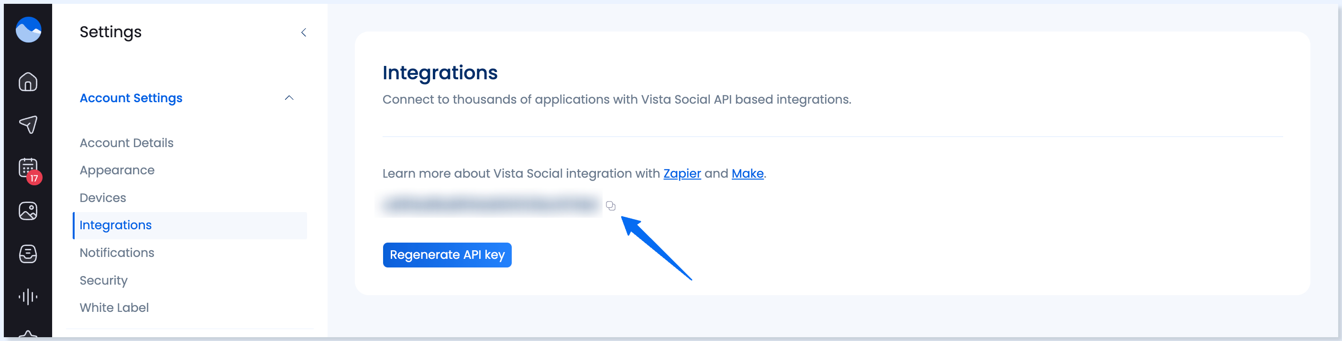The height and width of the screenshot is (341, 1342).
Task: Open the media library image icon
Action: pyautogui.click(x=28, y=211)
